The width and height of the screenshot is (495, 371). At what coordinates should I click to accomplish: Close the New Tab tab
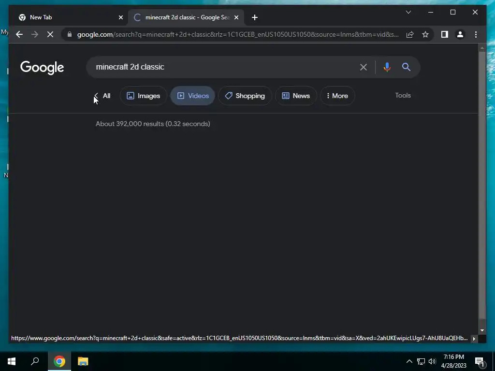click(x=120, y=17)
